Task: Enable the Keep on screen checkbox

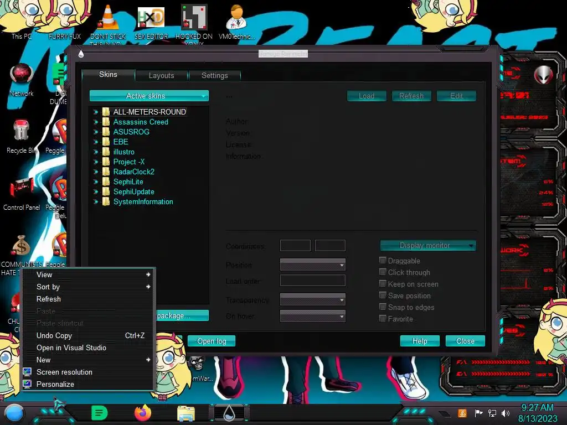Action: point(383,284)
